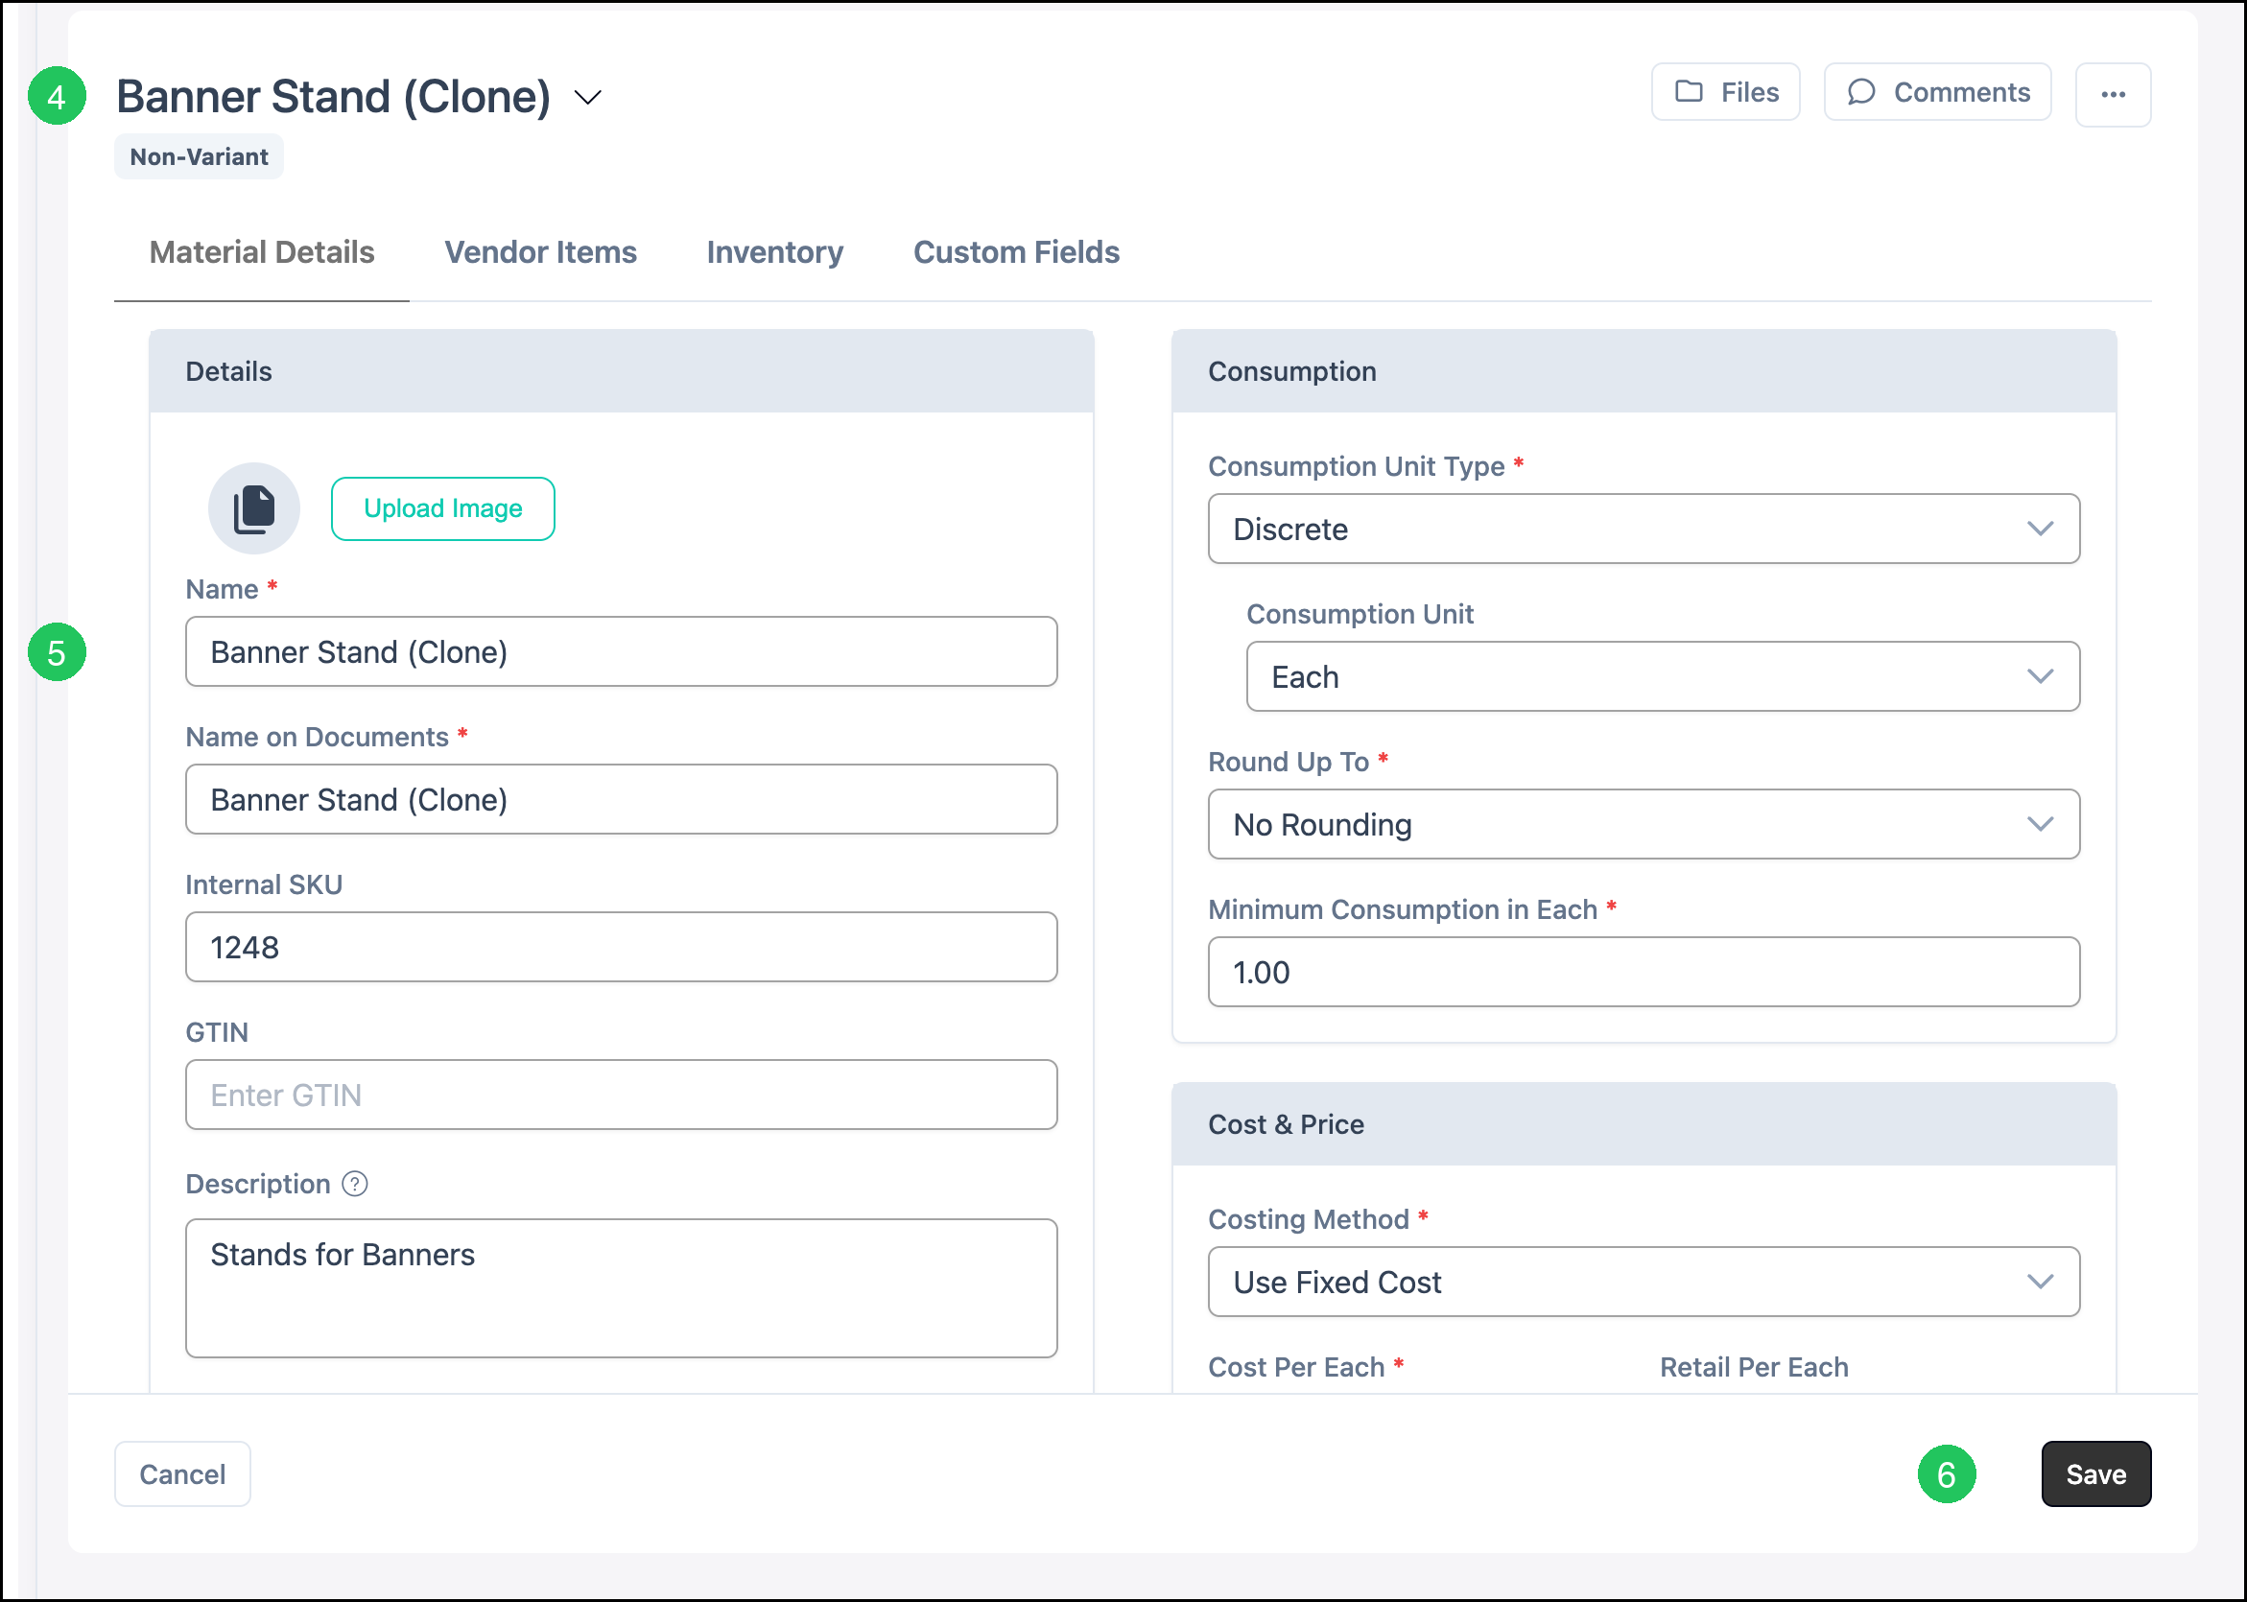Open the Costing Method dropdown
The width and height of the screenshot is (2247, 1602).
point(1644,1282)
